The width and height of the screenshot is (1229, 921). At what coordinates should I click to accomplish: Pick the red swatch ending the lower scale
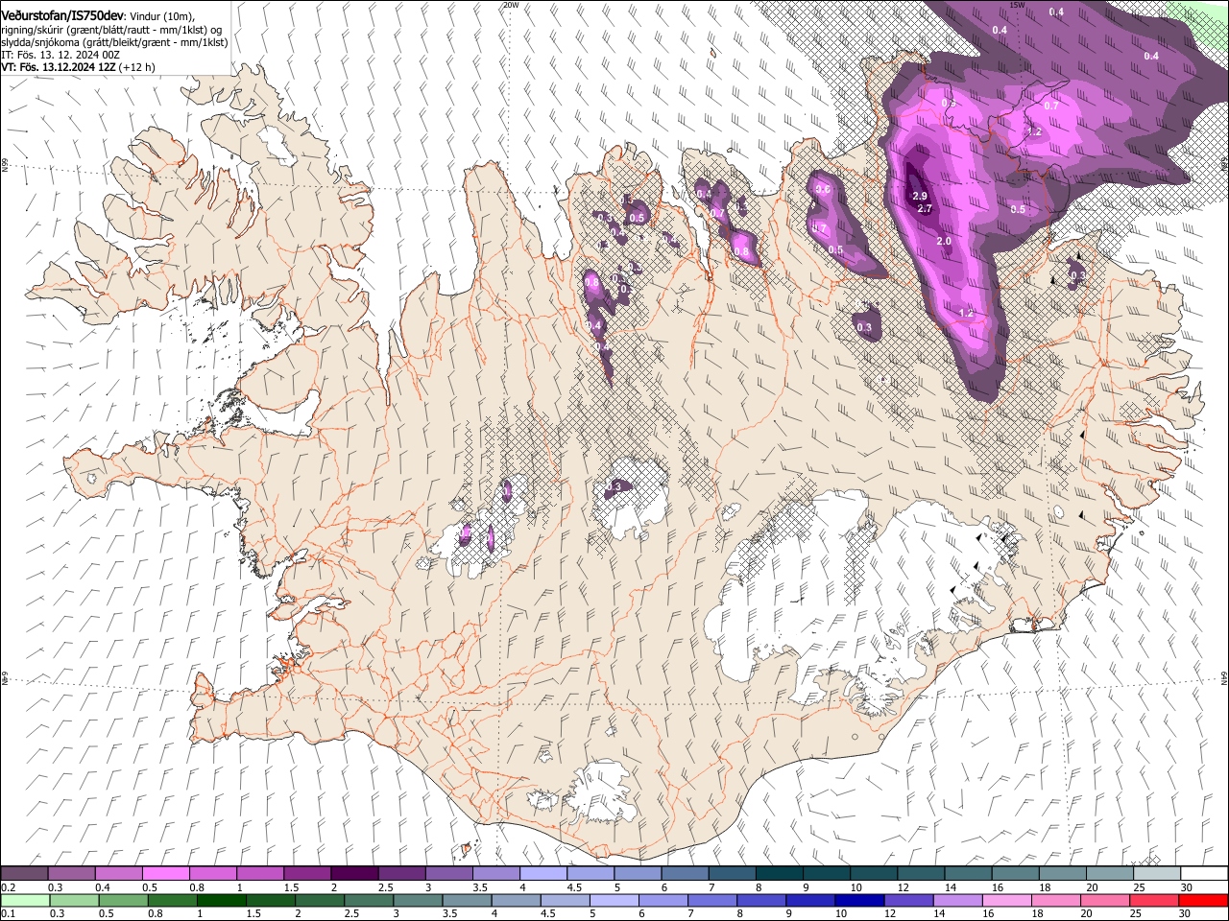click(1202, 900)
